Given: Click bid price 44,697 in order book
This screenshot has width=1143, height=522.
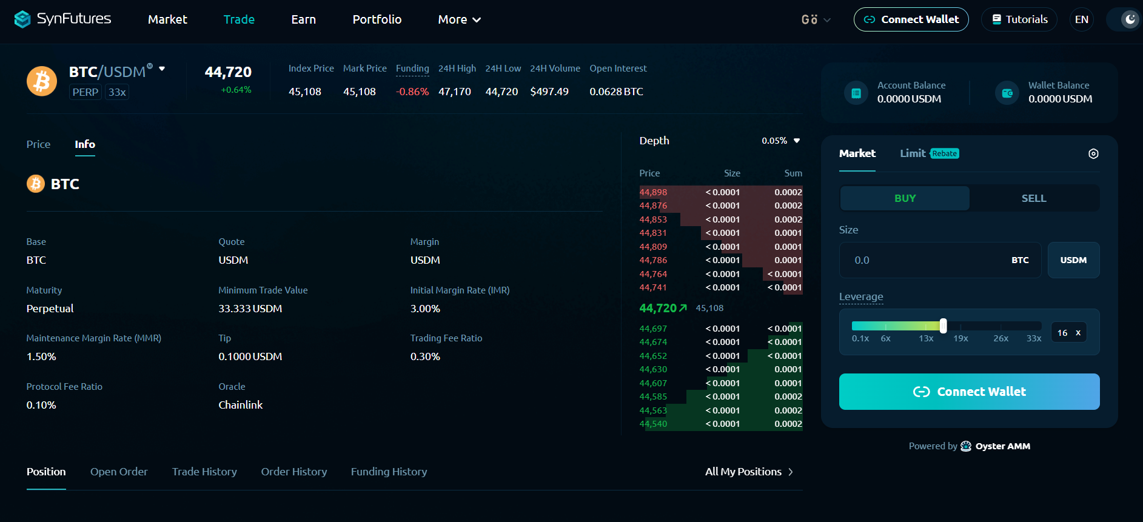Looking at the screenshot, I should tap(653, 329).
